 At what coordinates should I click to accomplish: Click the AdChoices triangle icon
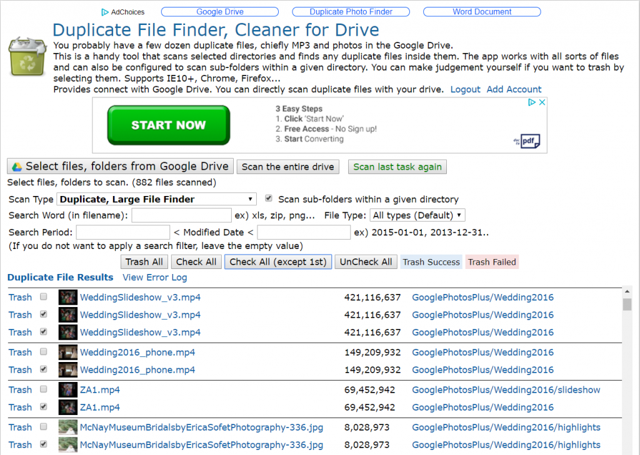point(105,12)
